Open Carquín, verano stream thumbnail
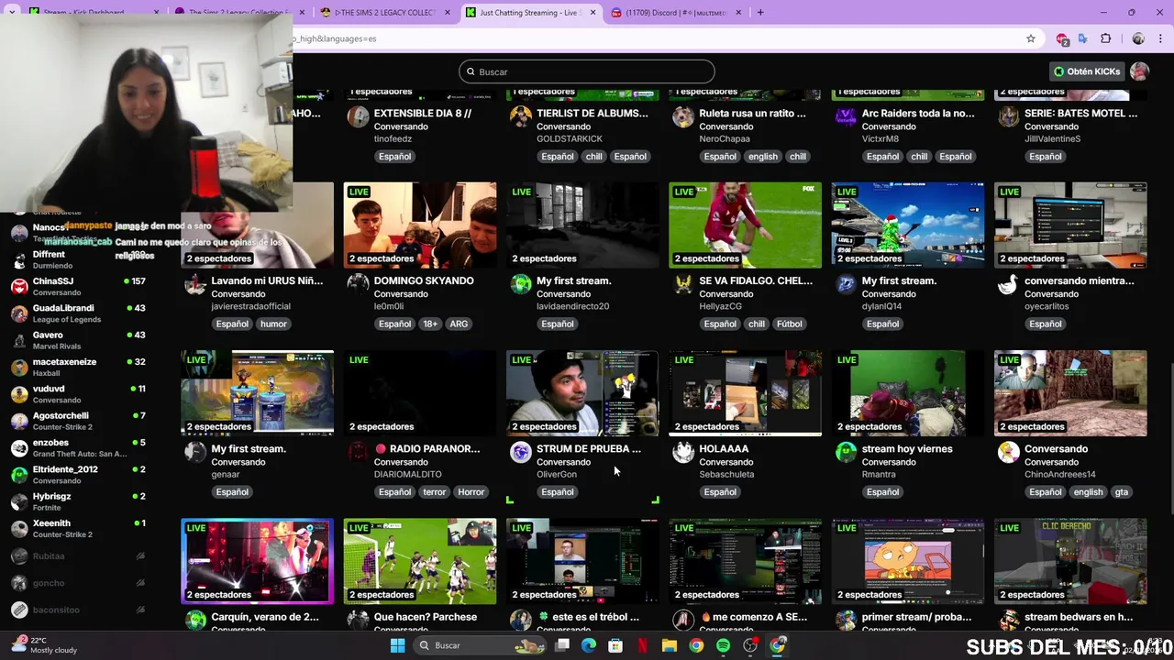This screenshot has height=660, width=1174. pos(257,561)
